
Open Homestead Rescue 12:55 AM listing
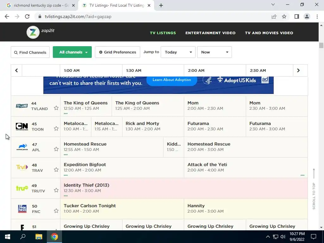112,147
